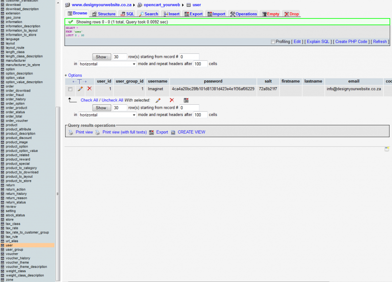Click the CREATE VIEW link
Viewport: 392px width, 282px height.
(191, 132)
